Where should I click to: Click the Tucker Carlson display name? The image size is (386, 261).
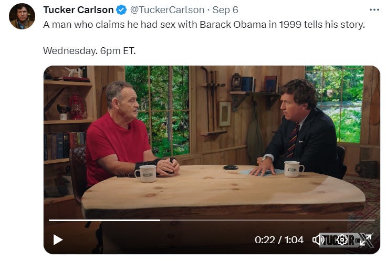[x=78, y=10]
